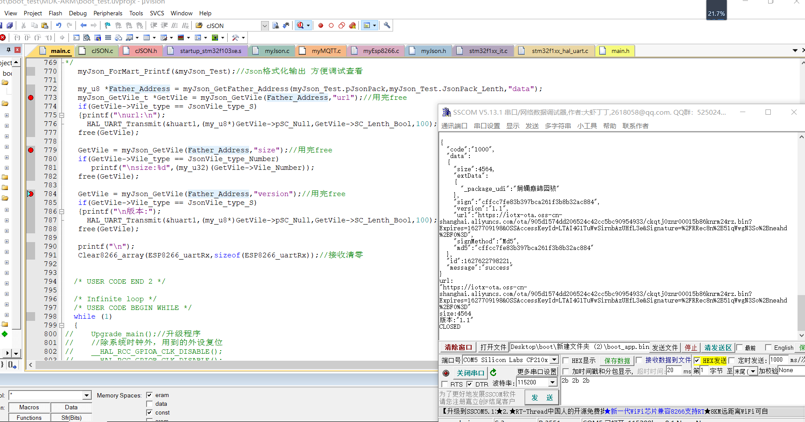Click the Undo arrow in the toolbar
805x422 pixels.
click(x=58, y=25)
